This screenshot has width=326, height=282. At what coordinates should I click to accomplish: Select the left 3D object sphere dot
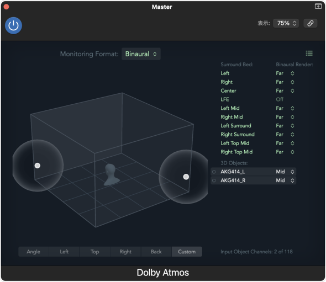(x=38, y=166)
